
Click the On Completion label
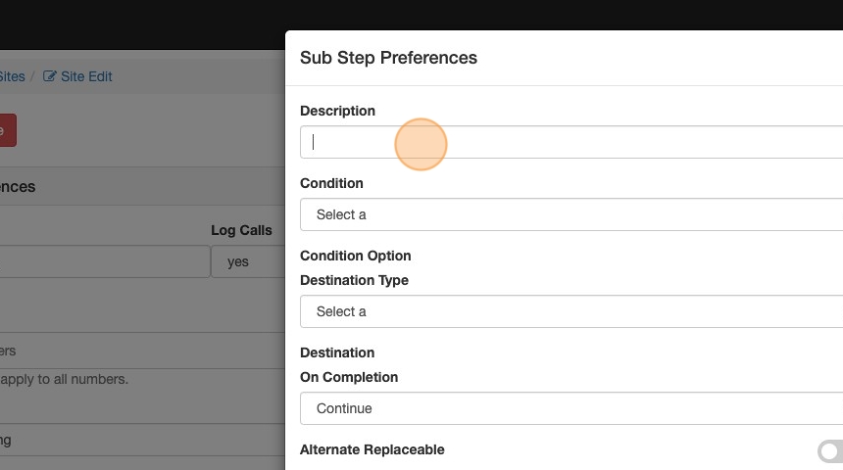[x=349, y=377]
